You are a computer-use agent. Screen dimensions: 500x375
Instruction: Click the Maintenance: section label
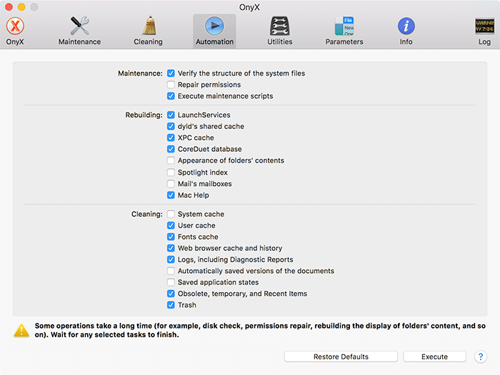click(x=140, y=73)
